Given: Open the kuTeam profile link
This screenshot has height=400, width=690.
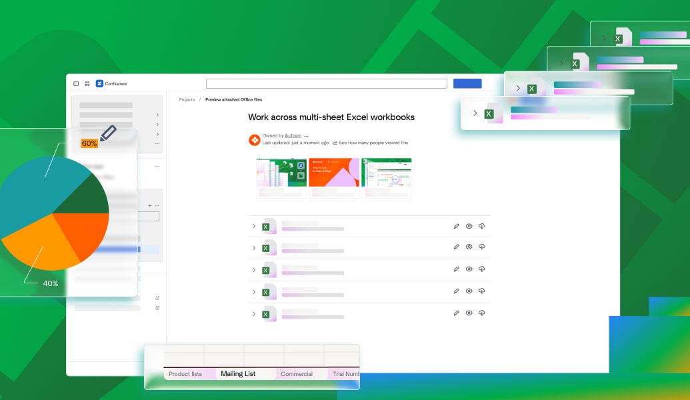Looking at the screenshot, I should [x=293, y=135].
